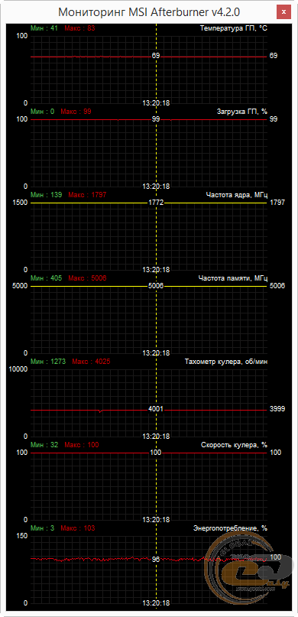This screenshot has height=617, width=298.
Task: Click the 13:20:18 timestamp under temperature graph
Action: click(156, 103)
